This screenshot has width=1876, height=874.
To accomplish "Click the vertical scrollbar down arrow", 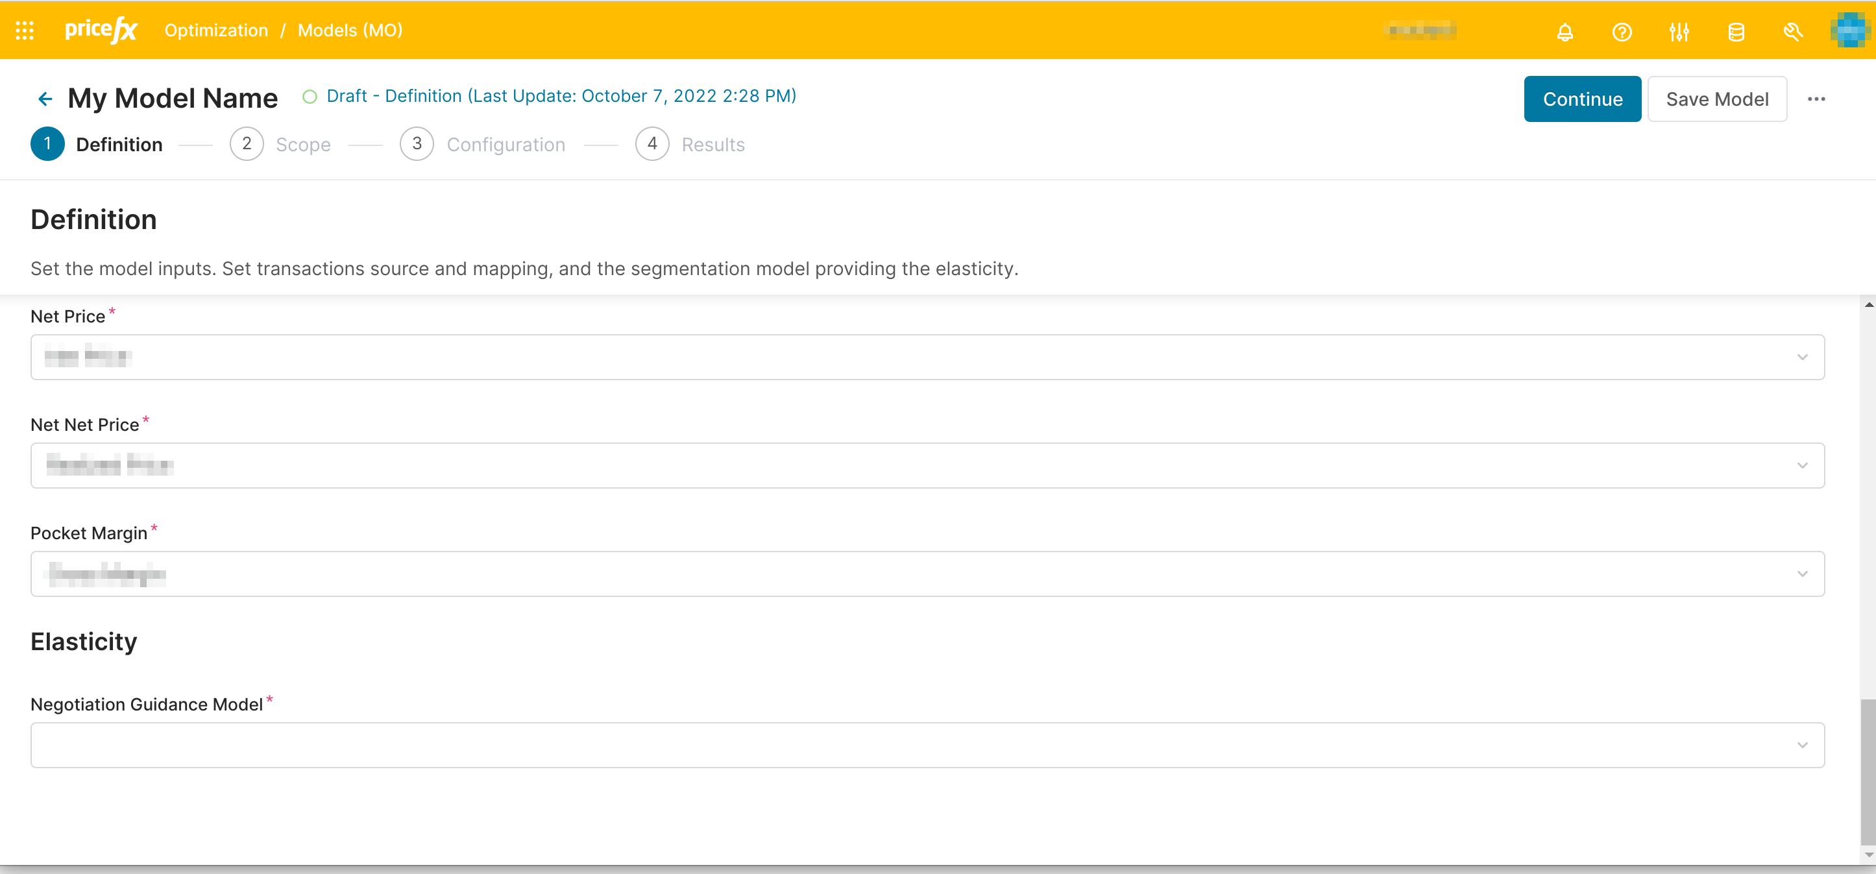I will 1869,855.
